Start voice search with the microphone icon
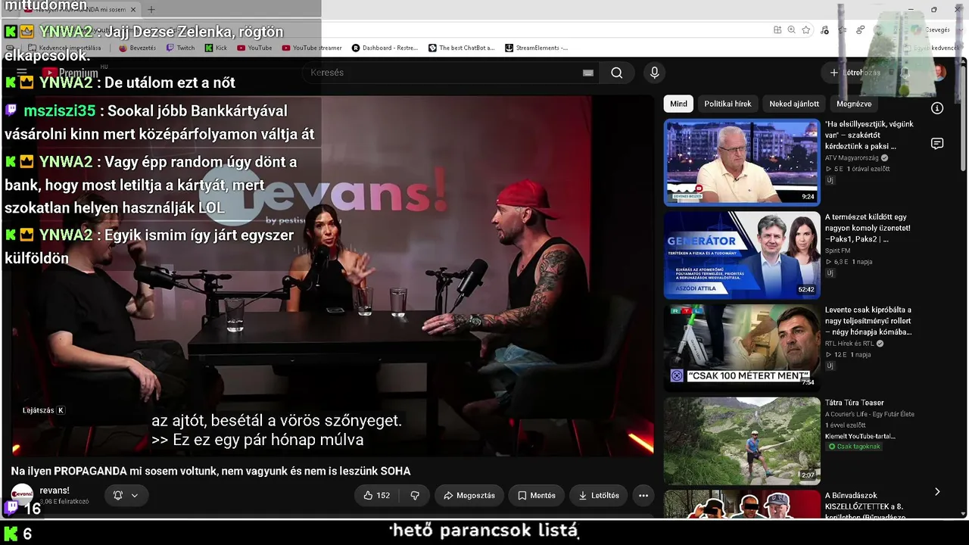 click(655, 73)
